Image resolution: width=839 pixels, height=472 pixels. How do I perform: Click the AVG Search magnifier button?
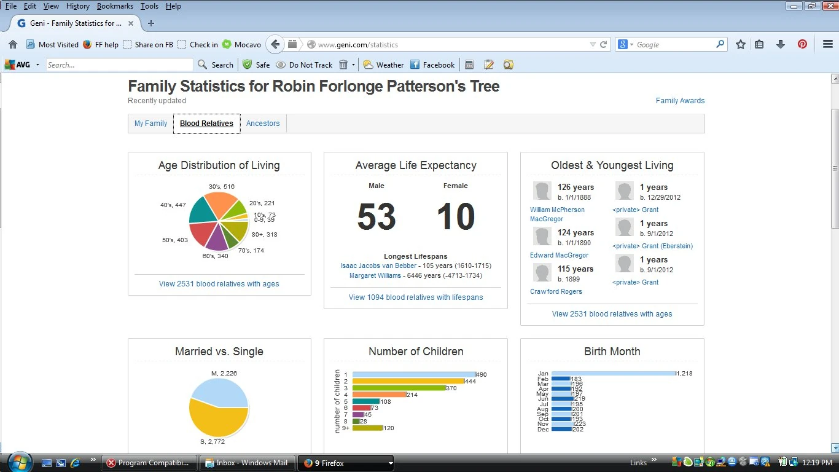click(x=216, y=65)
